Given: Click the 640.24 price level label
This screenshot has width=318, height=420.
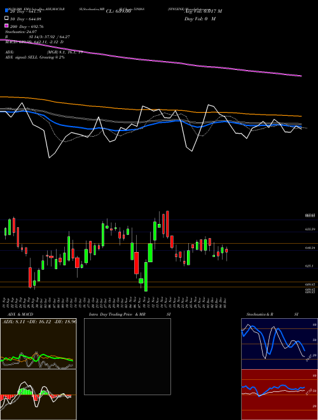Looking at the screenshot, I should coord(310,248).
